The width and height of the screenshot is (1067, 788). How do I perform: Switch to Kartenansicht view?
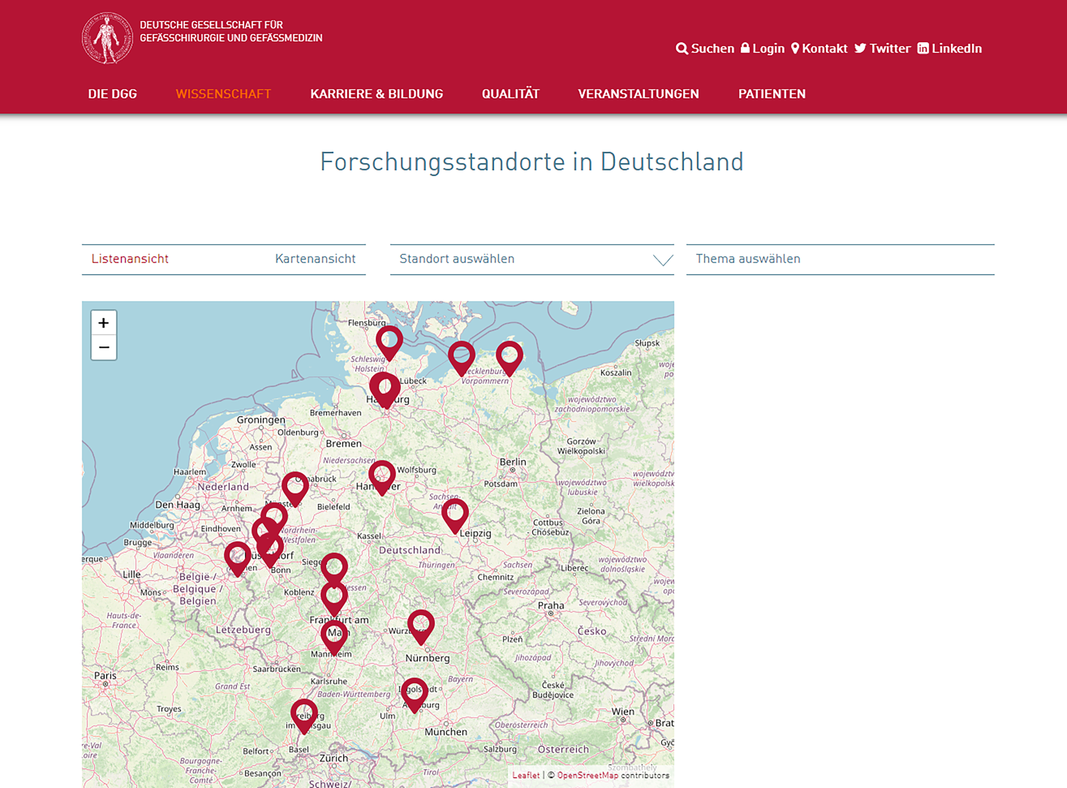coord(315,259)
